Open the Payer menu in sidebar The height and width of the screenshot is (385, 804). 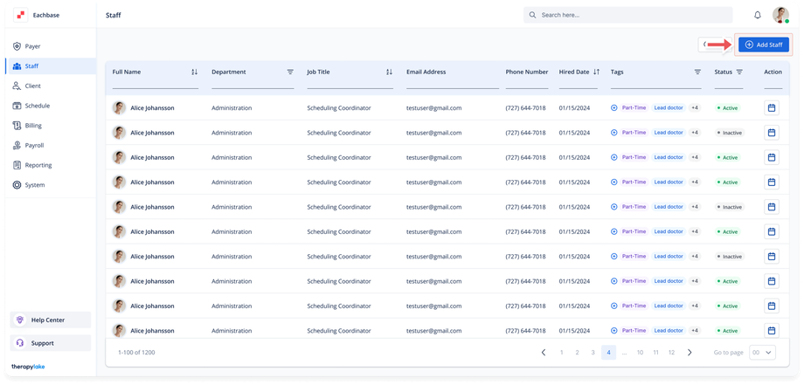click(32, 46)
